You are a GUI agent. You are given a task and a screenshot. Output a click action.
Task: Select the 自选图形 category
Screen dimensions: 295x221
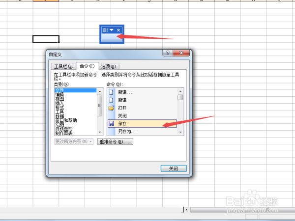click(x=75, y=129)
